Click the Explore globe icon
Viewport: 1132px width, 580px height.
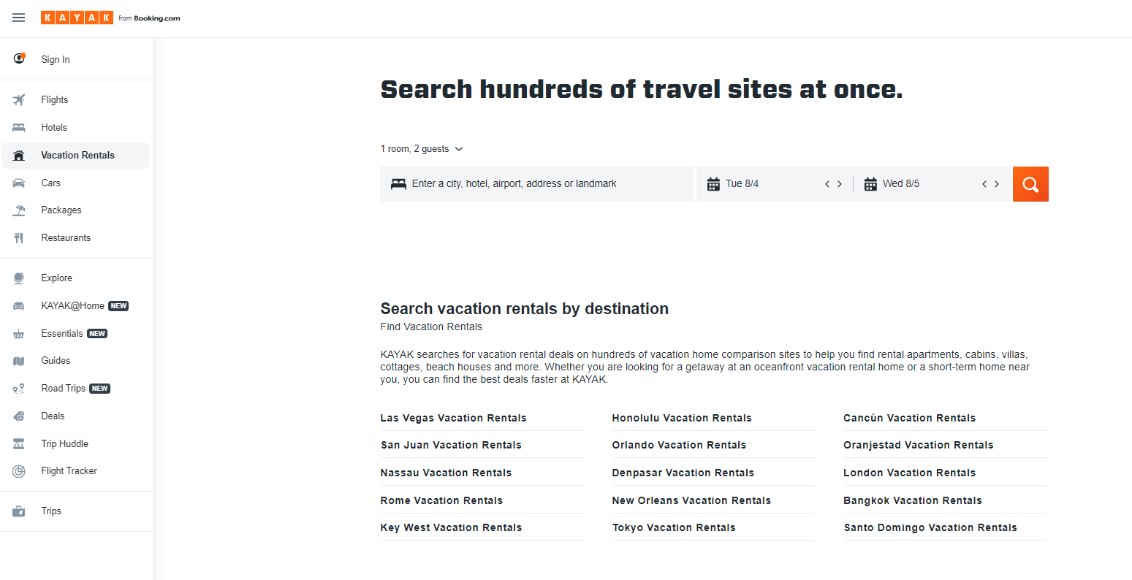tap(19, 278)
